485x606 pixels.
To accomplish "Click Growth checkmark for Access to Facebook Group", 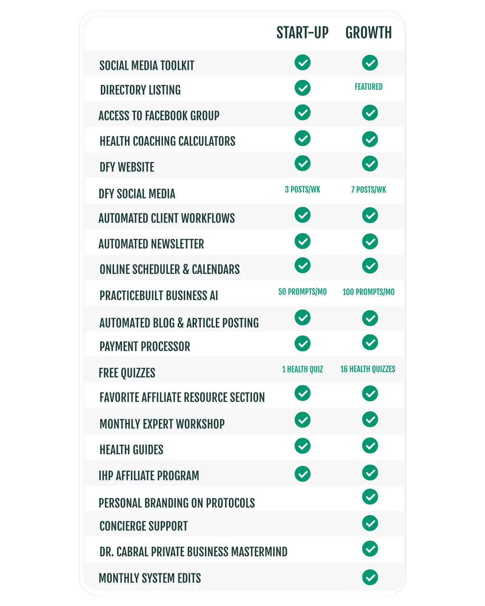I will point(370,113).
